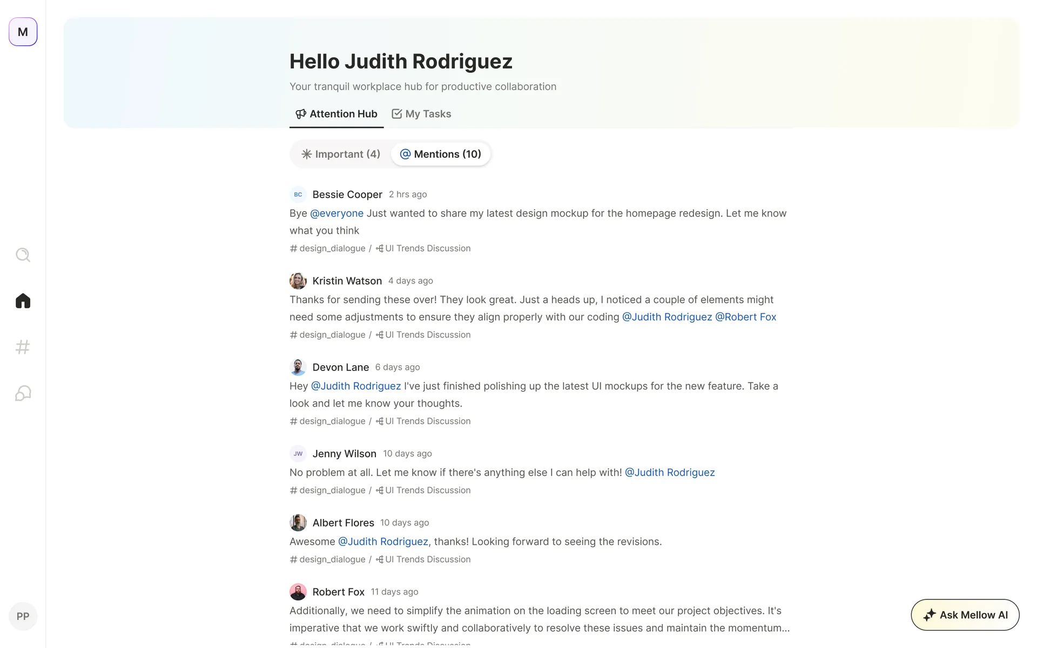This screenshot has width=1037, height=648.
Task: Open the Ask Mellow AI assistant
Action: [x=965, y=615]
